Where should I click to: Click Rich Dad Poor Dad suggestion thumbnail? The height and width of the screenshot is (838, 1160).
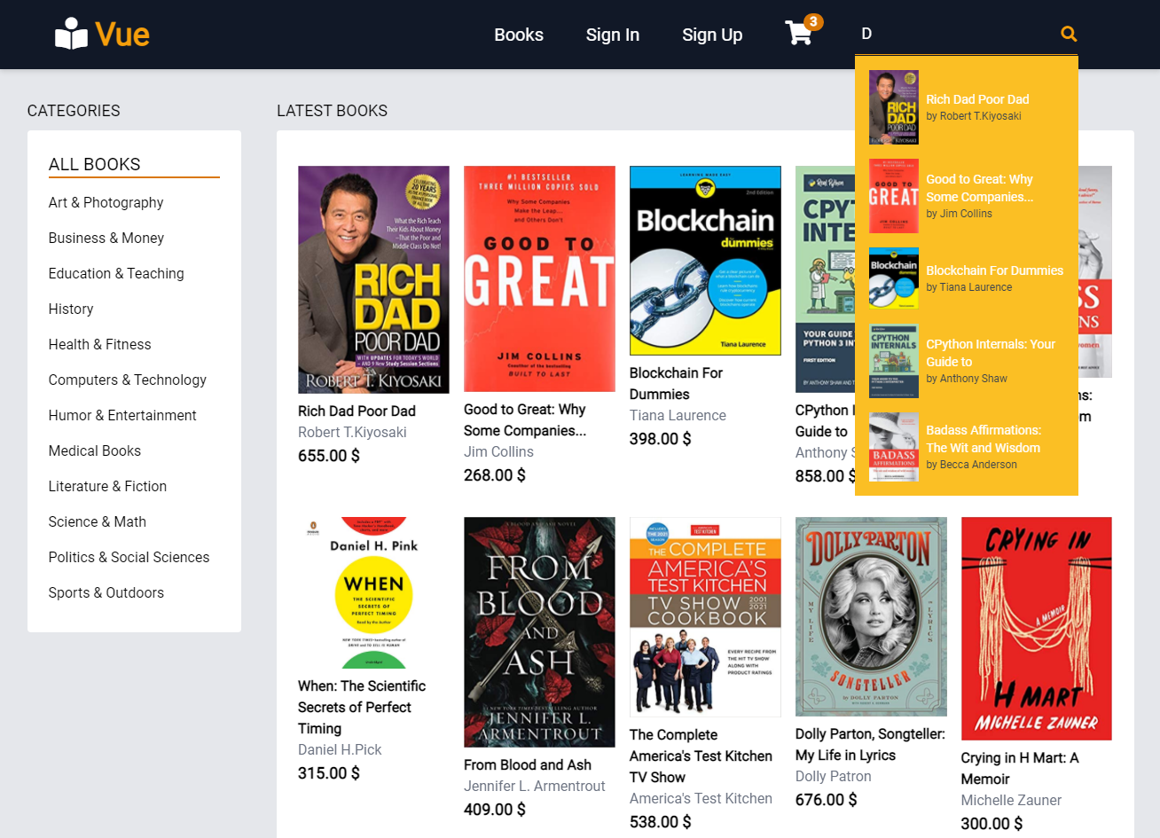point(894,107)
